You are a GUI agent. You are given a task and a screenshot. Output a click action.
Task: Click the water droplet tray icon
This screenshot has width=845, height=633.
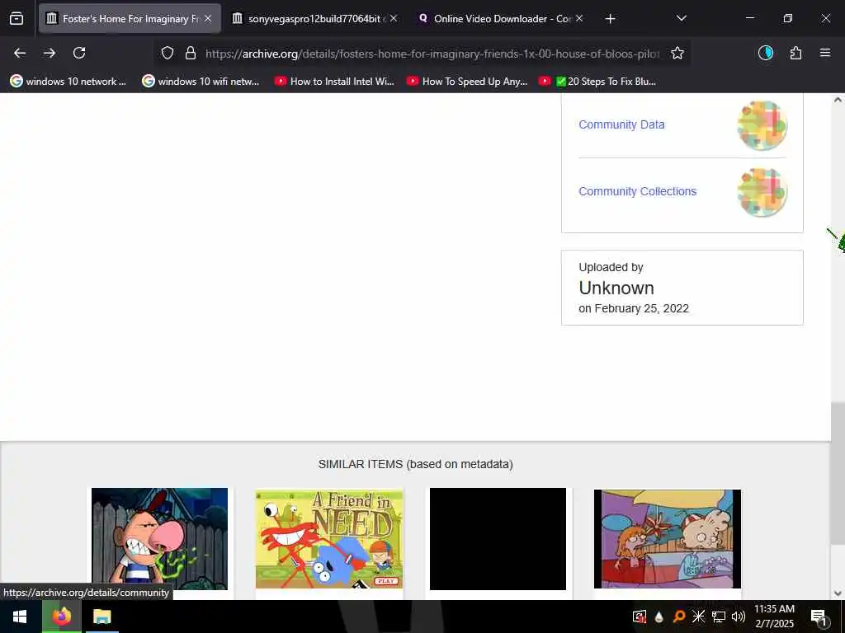[659, 617]
